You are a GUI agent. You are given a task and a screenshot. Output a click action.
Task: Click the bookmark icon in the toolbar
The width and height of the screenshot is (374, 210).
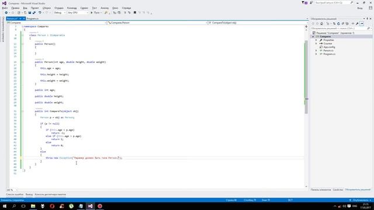(135, 13)
